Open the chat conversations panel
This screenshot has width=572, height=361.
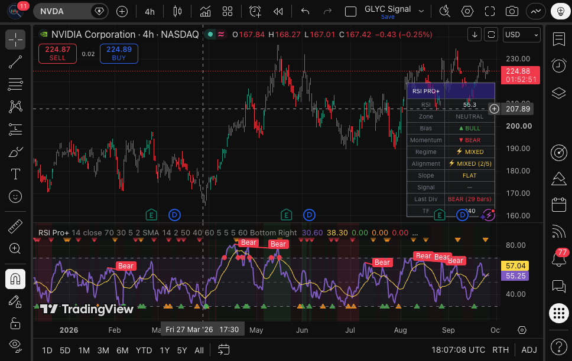click(x=559, y=286)
